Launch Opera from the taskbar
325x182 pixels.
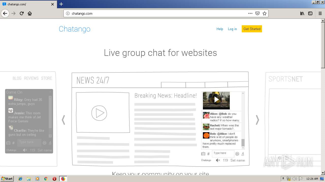tap(54, 179)
